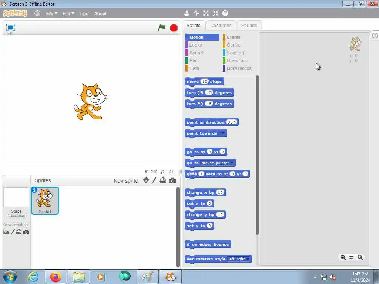Open direction dropdown in point in direction block
The height and width of the screenshot is (284, 379).
(x=234, y=122)
